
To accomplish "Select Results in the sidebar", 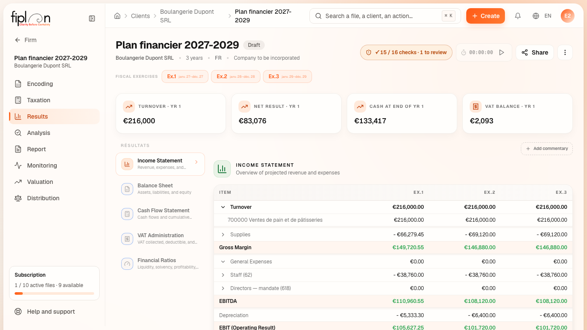I will pos(54,116).
